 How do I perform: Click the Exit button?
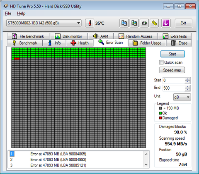[183, 23]
